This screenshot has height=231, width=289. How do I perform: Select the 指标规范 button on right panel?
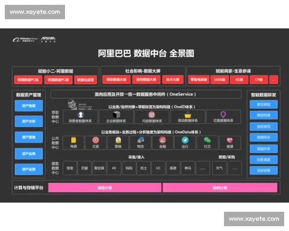pos(263,127)
